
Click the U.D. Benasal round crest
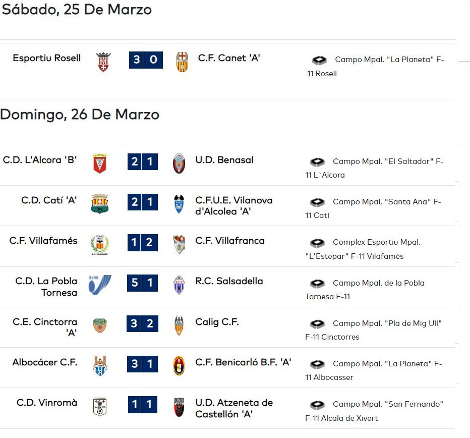(179, 163)
